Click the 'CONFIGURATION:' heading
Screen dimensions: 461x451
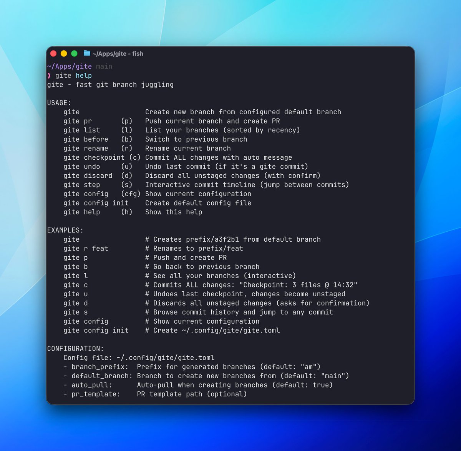(76, 349)
